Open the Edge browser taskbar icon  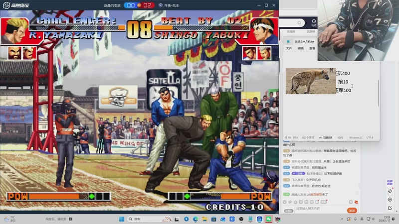point(195,219)
